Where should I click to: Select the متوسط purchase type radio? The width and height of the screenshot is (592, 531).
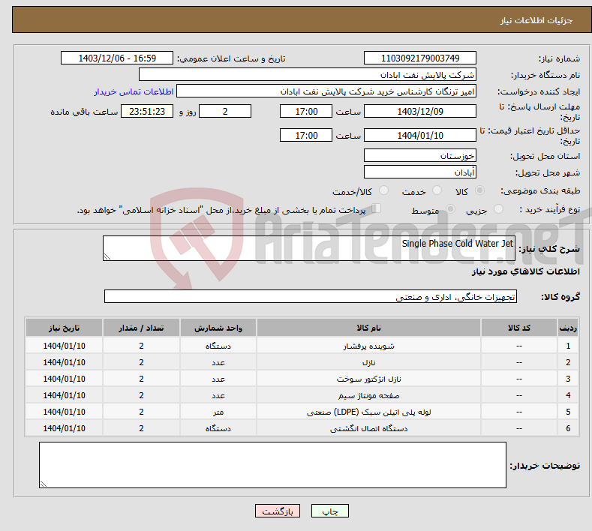(450, 209)
